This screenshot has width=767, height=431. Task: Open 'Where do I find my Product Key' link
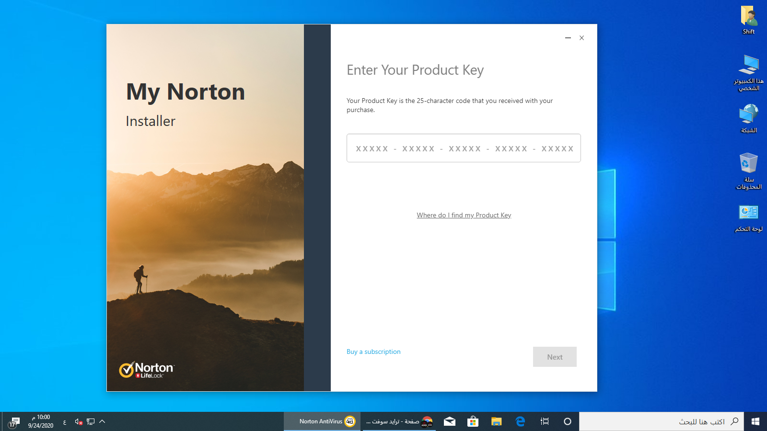[x=464, y=215]
